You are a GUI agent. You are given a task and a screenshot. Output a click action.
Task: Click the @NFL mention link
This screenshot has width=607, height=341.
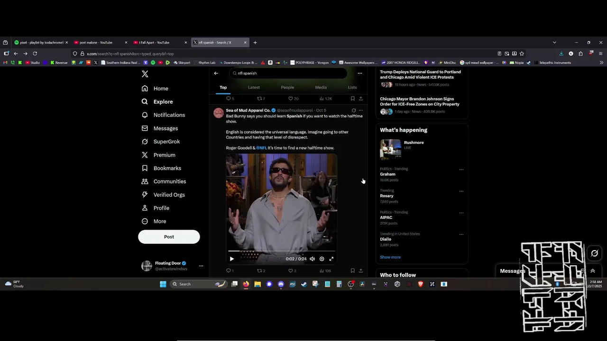click(x=261, y=148)
